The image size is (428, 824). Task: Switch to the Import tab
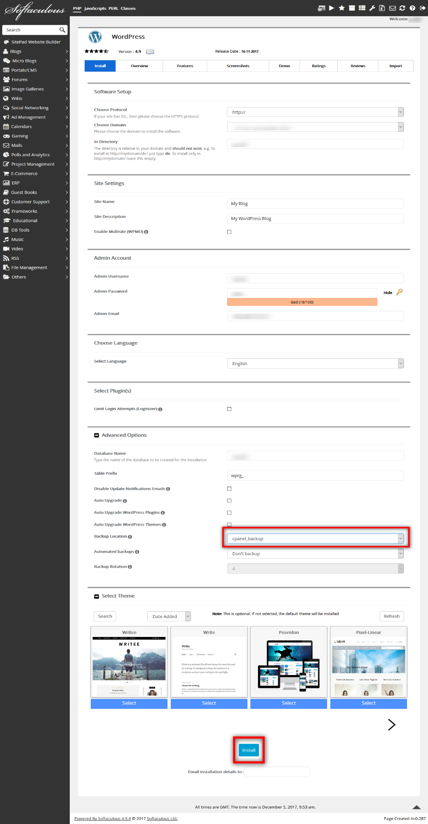coord(396,66)
